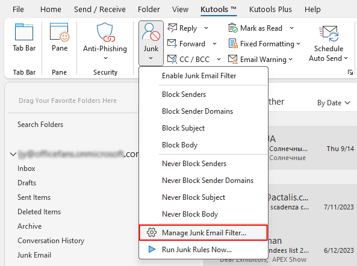Viewport: 357px width, 266px height.
Task: Click the Pane icon with smiley
Action: coord(60,32)
